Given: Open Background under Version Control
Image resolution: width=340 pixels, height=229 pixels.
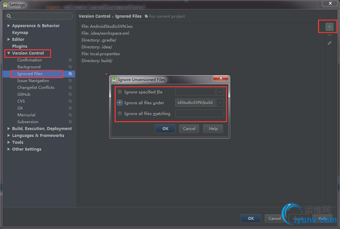Looking at the screenshot, I should 29,67.
